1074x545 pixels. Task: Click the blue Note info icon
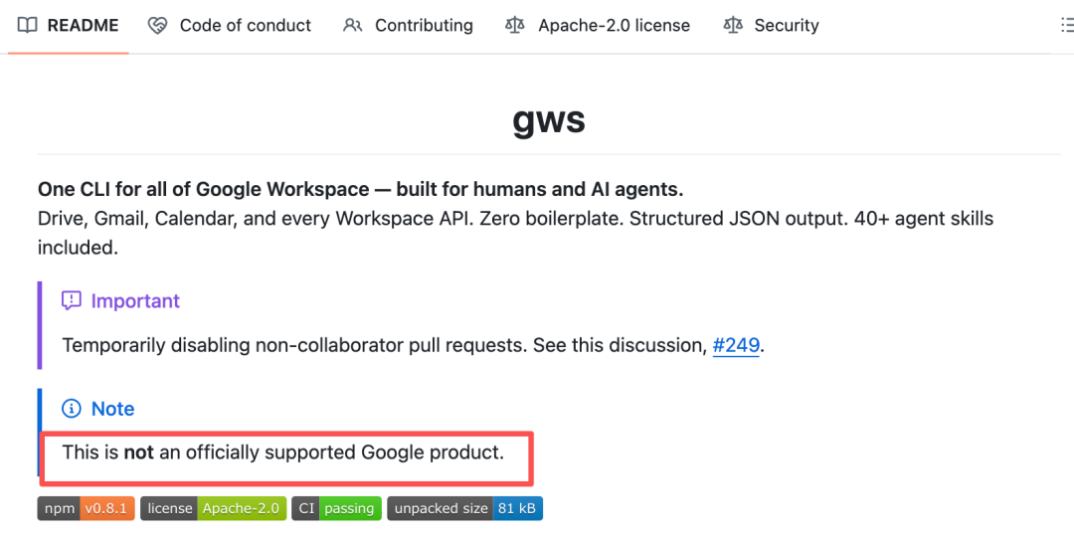tap(72, 409)
